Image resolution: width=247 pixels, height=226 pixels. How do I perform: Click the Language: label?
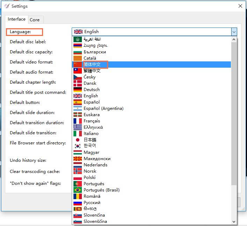20,32
